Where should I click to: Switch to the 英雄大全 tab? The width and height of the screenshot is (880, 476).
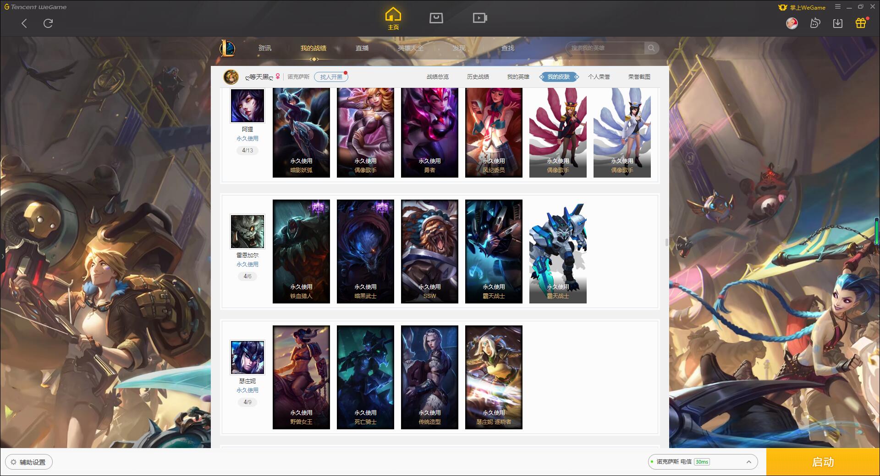tap(411, 48)
